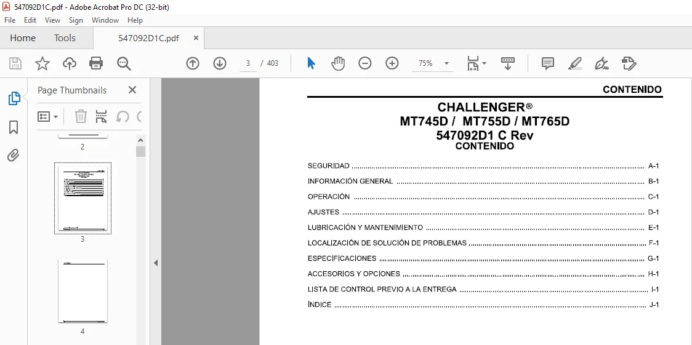Select the arrow Selection tool

311,63
